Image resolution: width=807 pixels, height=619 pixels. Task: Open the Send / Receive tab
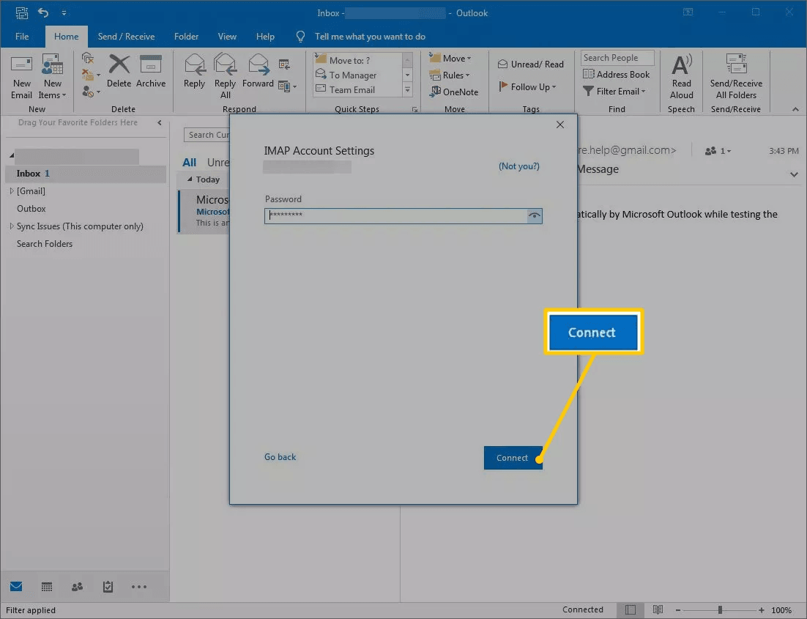point(126,37)
